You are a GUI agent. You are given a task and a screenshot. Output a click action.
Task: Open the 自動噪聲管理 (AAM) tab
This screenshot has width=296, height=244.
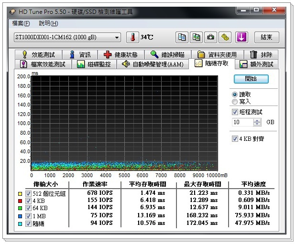coord(153,64)
